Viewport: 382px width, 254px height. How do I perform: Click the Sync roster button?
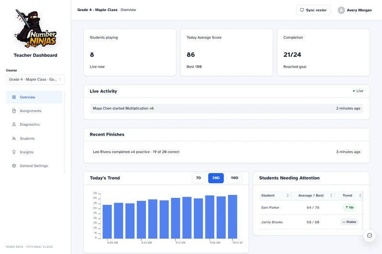313,10
